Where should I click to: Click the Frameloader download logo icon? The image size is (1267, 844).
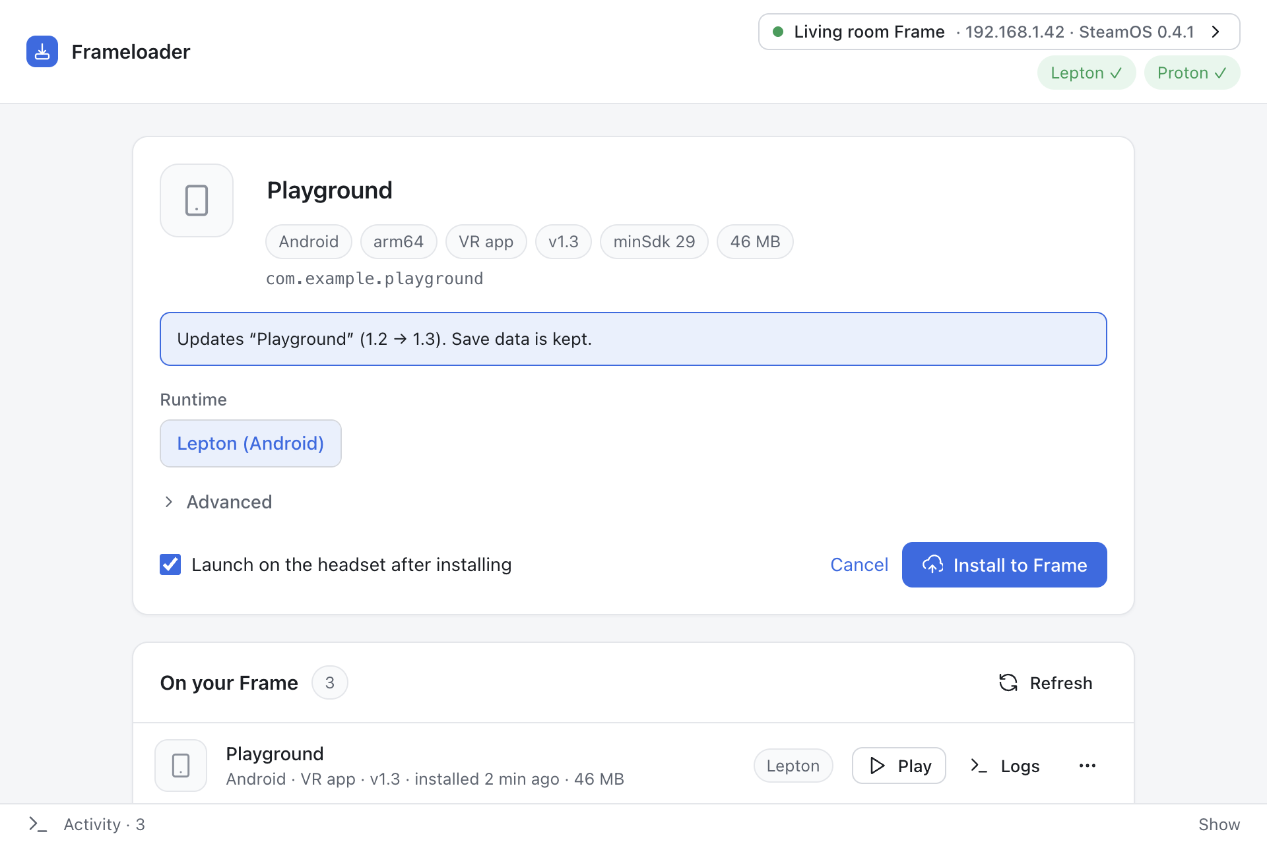(42, 51)
